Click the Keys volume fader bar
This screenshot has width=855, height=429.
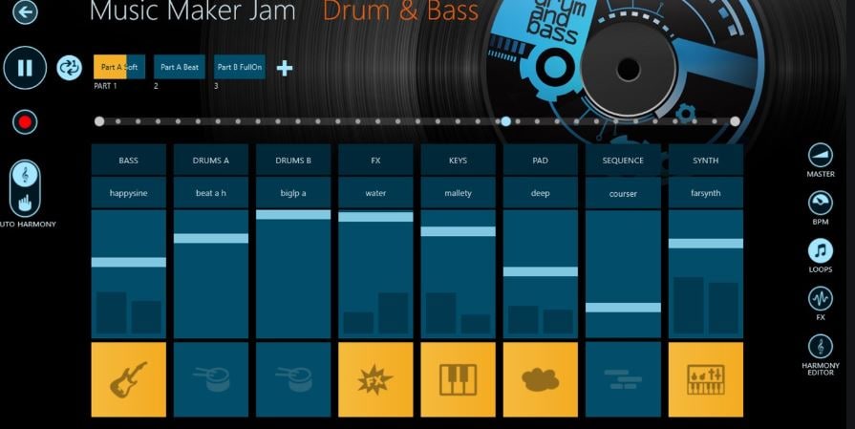(x=458, y=231)
